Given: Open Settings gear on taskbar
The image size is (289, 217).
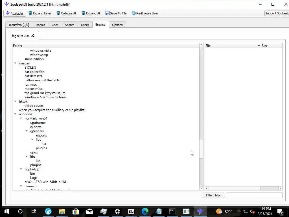Looking at the screenshot, I should pos(117,211).
